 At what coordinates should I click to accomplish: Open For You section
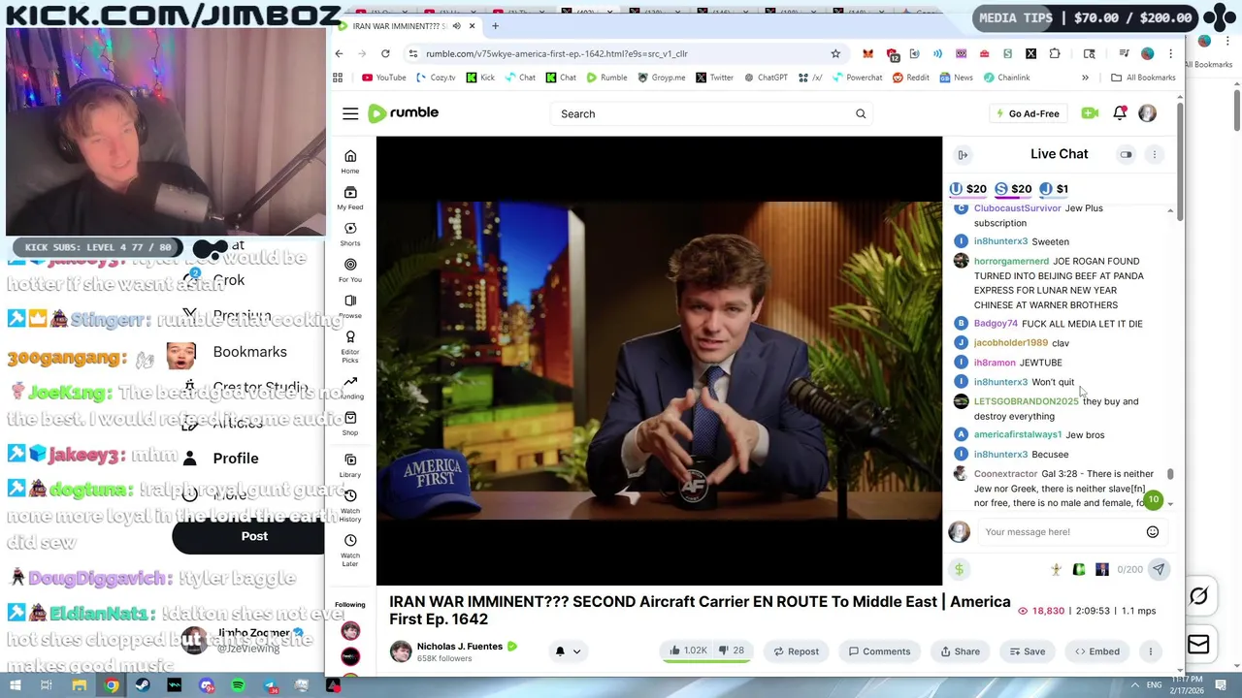pyautogui.click(x=350, y=270)
